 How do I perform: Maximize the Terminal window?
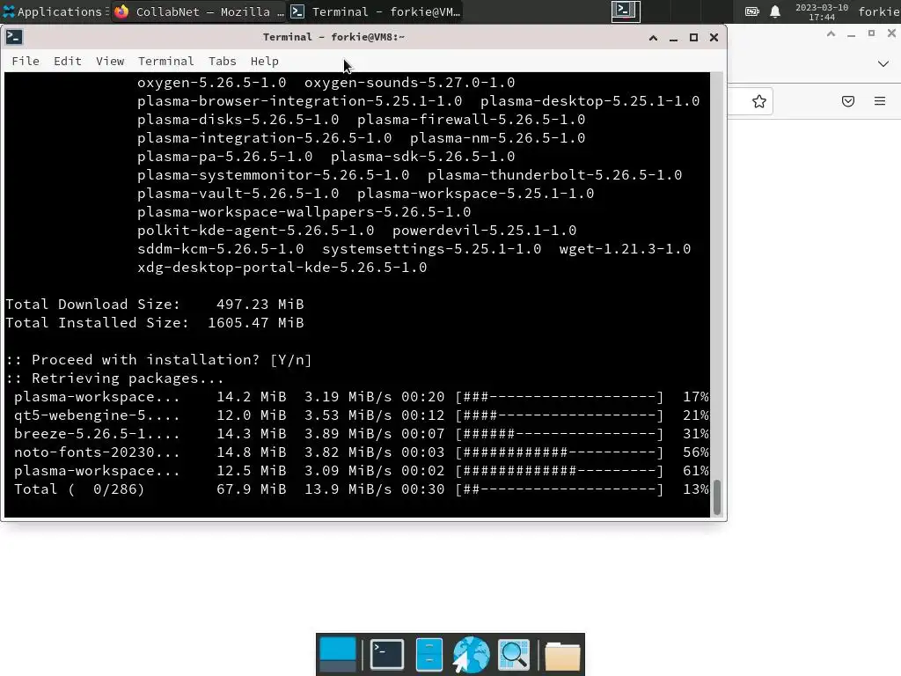point(693,37)
